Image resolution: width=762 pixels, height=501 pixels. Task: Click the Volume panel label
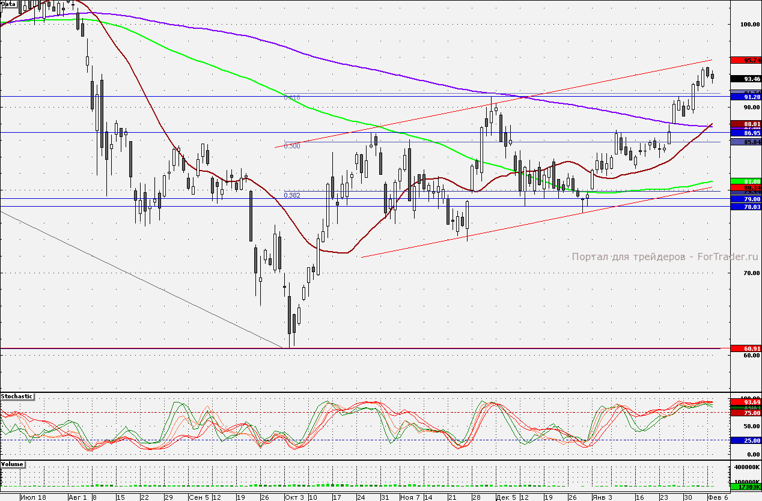pos(13,465)
